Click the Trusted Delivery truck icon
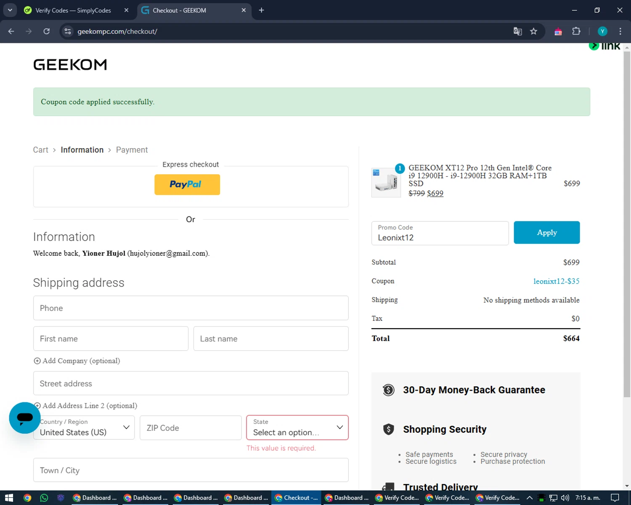Viewport: 631px width, 505px height. pyautogui.click(x=388, y=487)
